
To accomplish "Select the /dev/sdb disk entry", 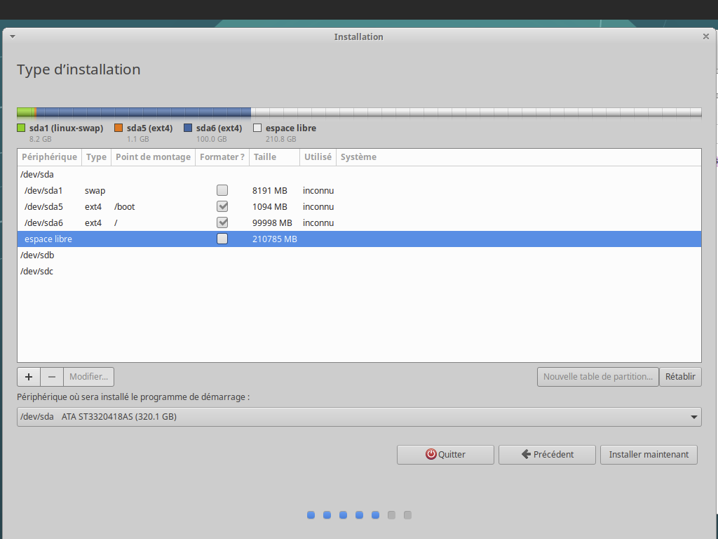I will coord(37,255).
